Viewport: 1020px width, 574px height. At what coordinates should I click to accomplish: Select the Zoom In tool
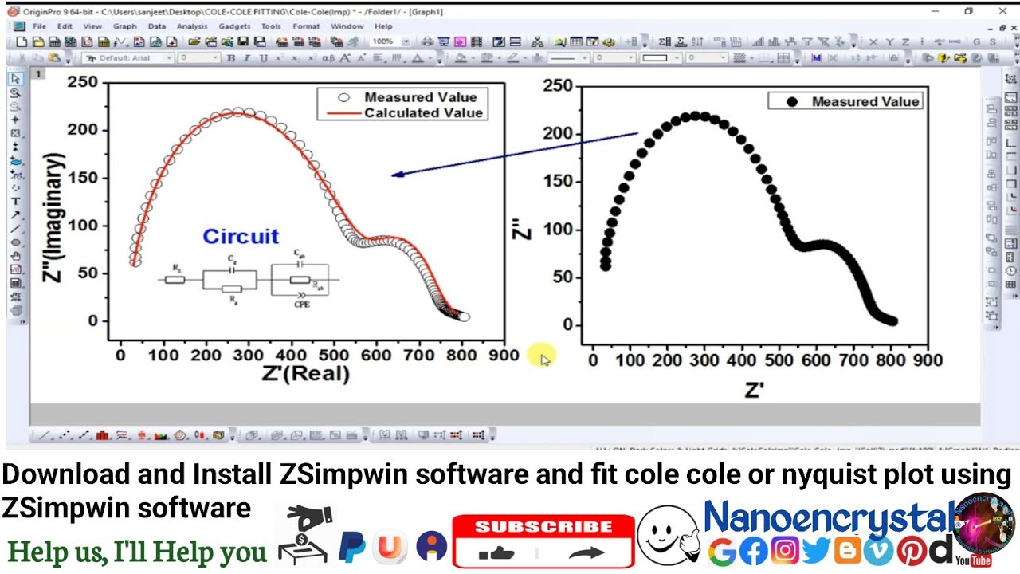(15, 93)
